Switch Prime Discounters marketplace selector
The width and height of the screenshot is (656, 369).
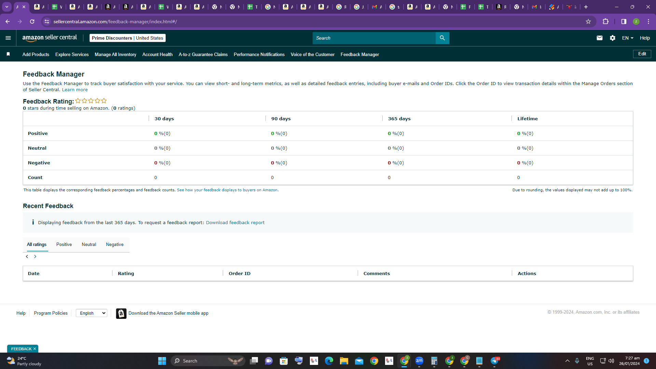pyautogui.click(x=127, y=38)
